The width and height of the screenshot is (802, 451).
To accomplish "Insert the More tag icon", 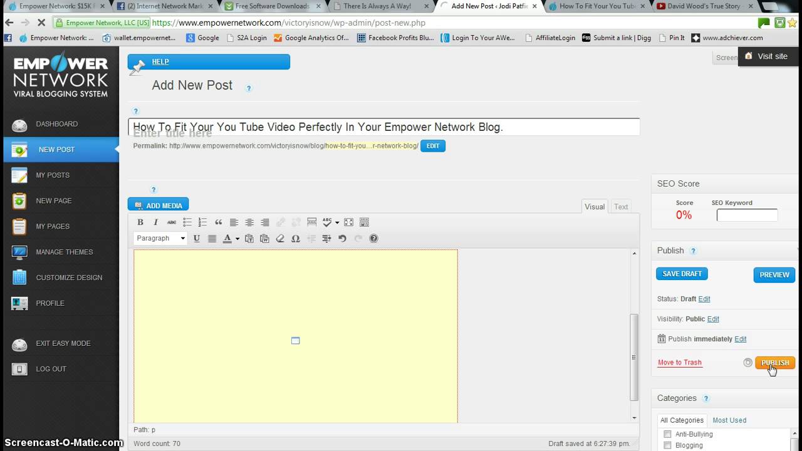I will (x=311, y=222).
